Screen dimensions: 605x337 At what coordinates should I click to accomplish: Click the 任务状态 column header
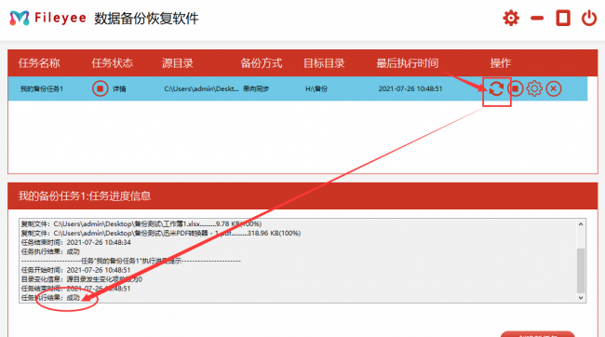click(x=113, y=63)
